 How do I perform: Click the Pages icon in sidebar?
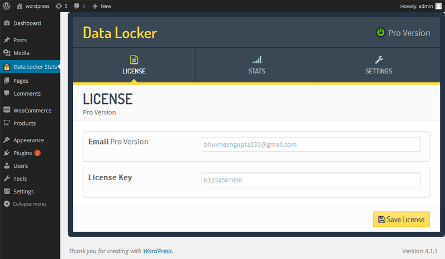pyautogui.click(x=7, y=81)
